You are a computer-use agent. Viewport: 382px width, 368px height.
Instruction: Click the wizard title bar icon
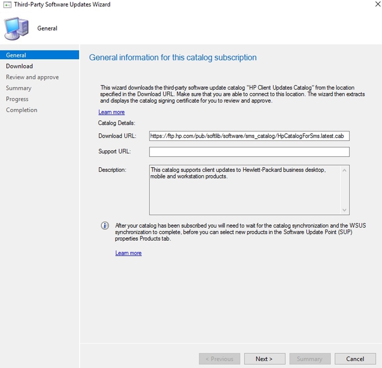[x=7, y=5]
